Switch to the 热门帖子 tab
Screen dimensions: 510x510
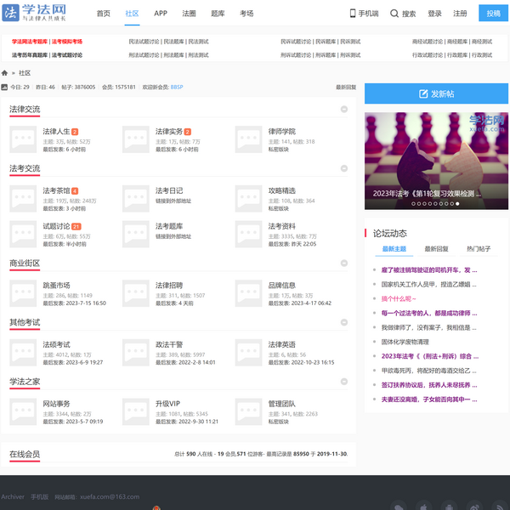click(x=479, y=249)
